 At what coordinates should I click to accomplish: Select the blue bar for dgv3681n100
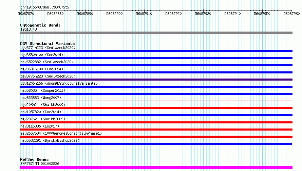(156, 72)
